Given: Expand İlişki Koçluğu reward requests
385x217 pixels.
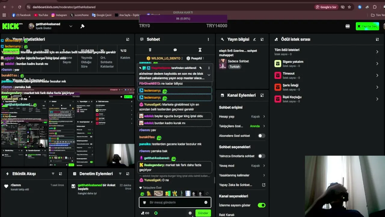Looking at the screenshot, I should tap(377, 99).
